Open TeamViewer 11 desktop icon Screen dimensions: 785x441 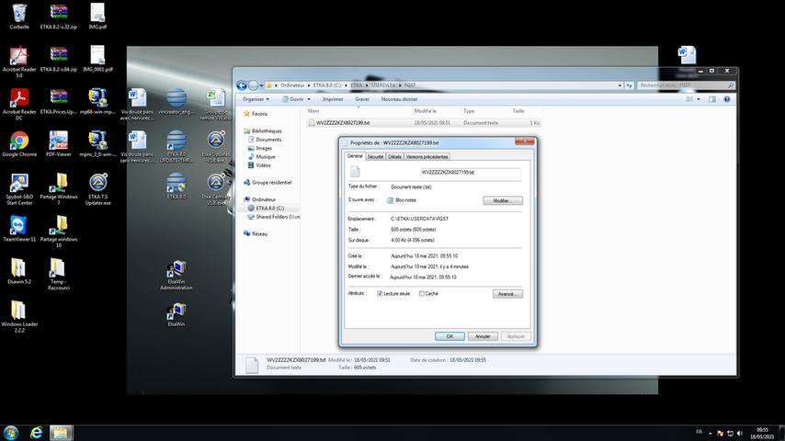pos(19,225)
